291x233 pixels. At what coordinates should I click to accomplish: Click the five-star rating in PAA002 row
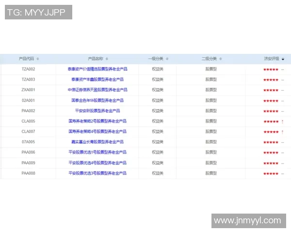271,111
